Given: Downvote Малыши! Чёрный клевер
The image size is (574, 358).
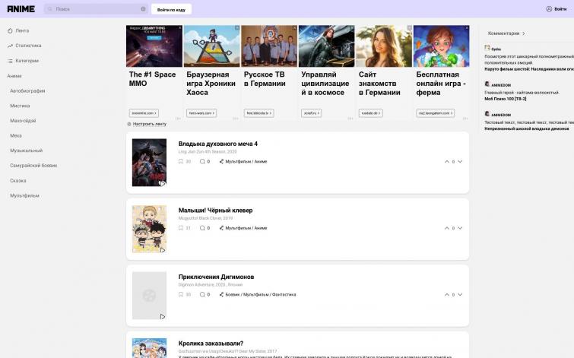Looking at the screenshot, I should coord(460,228).
